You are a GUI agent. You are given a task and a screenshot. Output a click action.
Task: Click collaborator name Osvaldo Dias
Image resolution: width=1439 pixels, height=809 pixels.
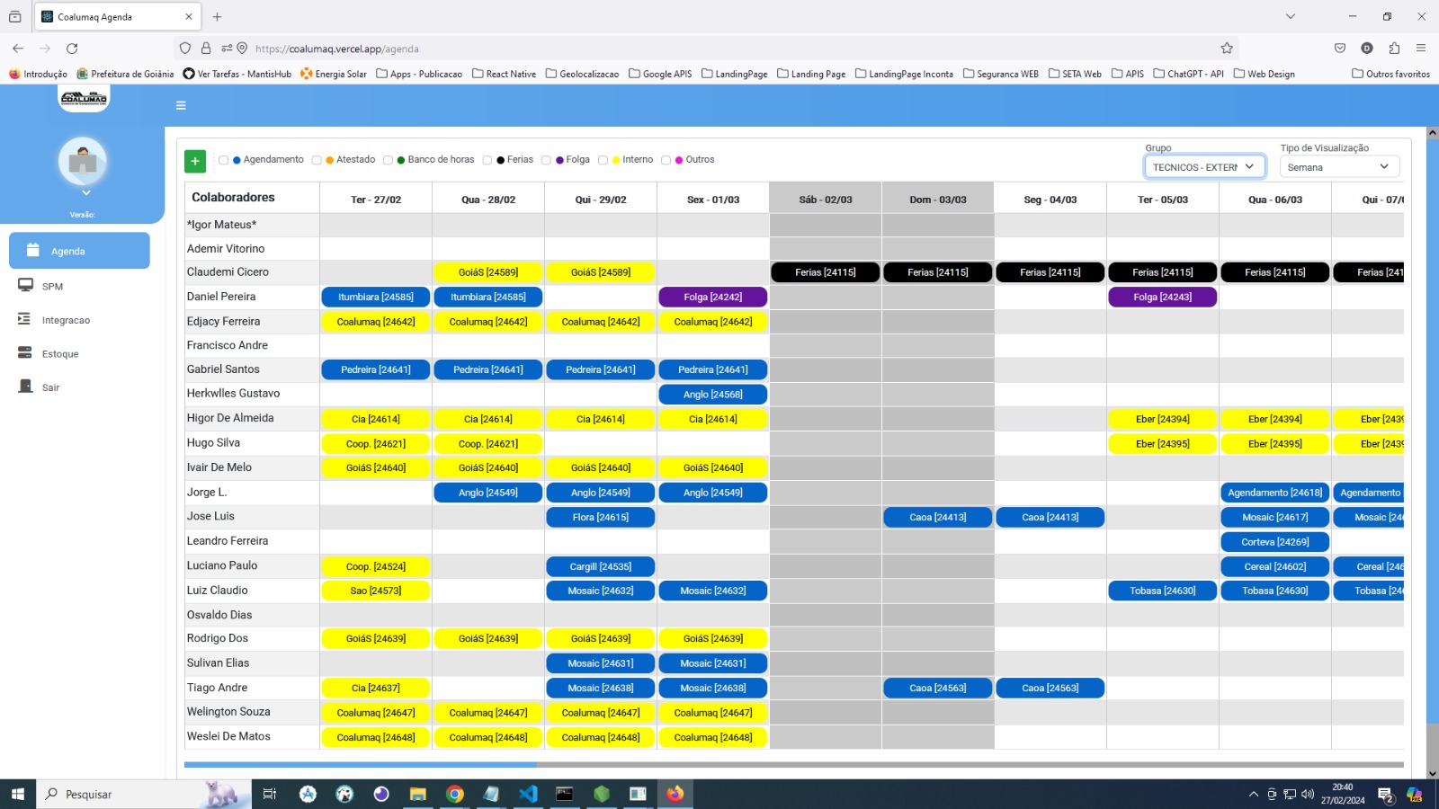[219, 615]
